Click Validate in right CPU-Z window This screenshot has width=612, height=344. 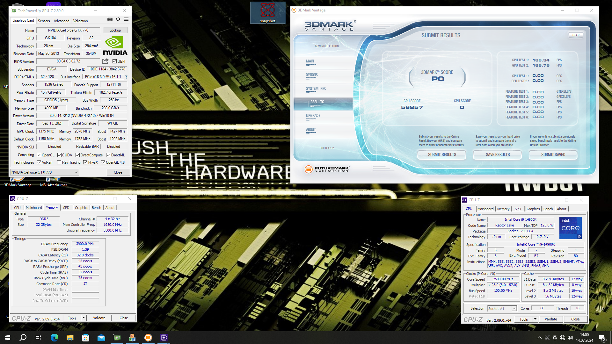pyautogui.click(x=551, y=319)
